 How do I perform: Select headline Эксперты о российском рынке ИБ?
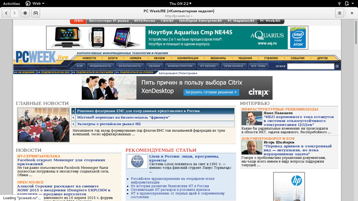point(109,124)
